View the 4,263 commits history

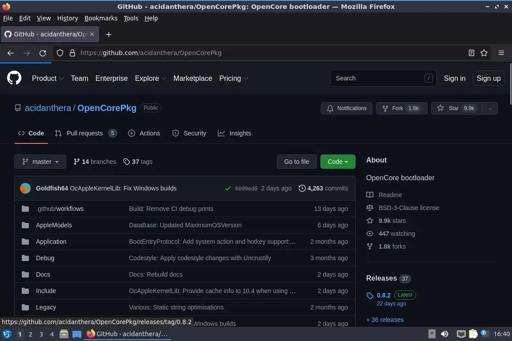click(x=323, y=188)
